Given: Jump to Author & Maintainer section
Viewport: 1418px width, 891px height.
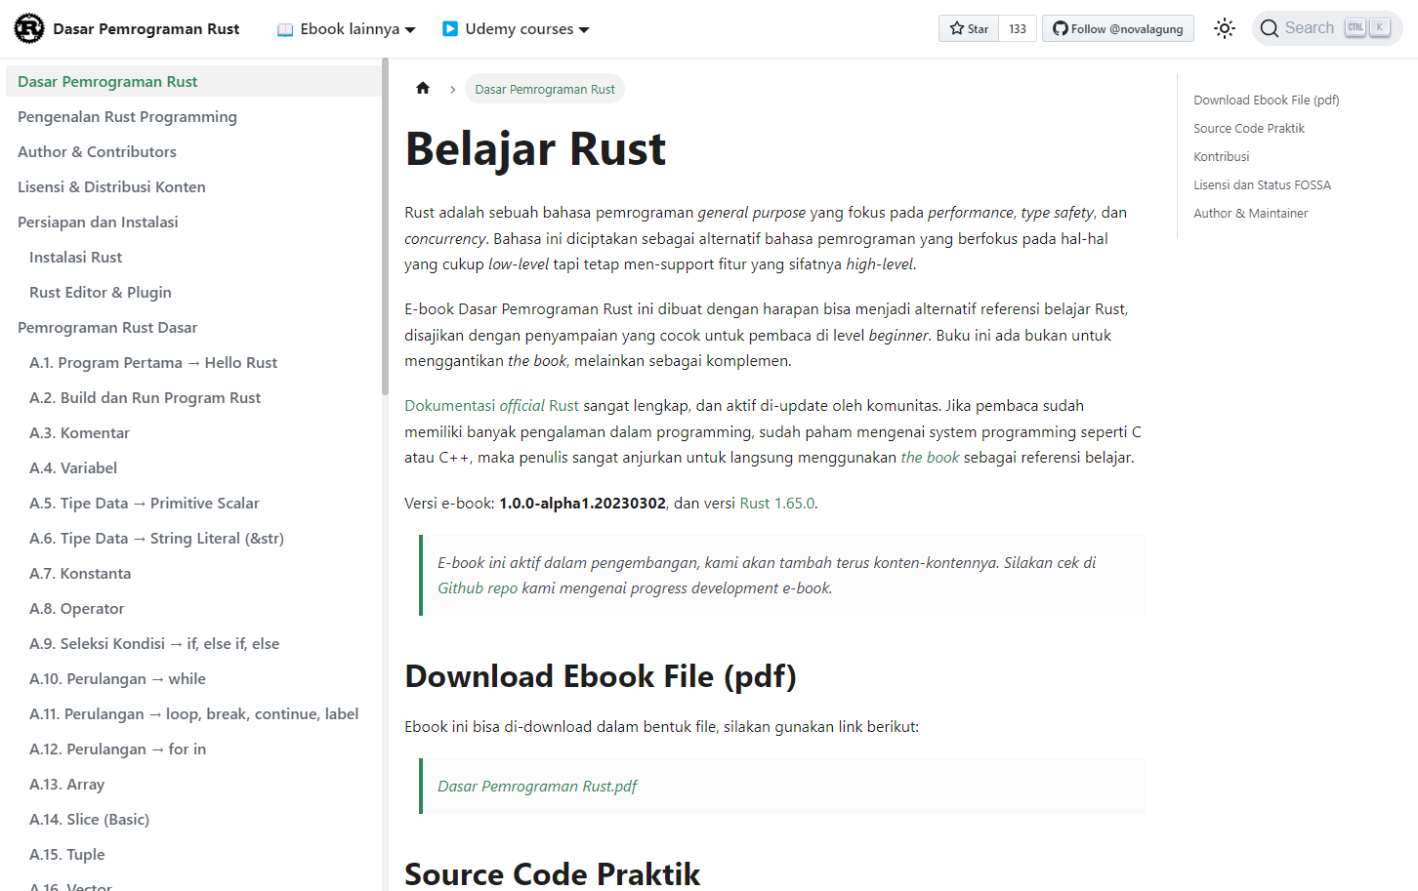Looking at the screenshot, I should (x=1251, y=213).
